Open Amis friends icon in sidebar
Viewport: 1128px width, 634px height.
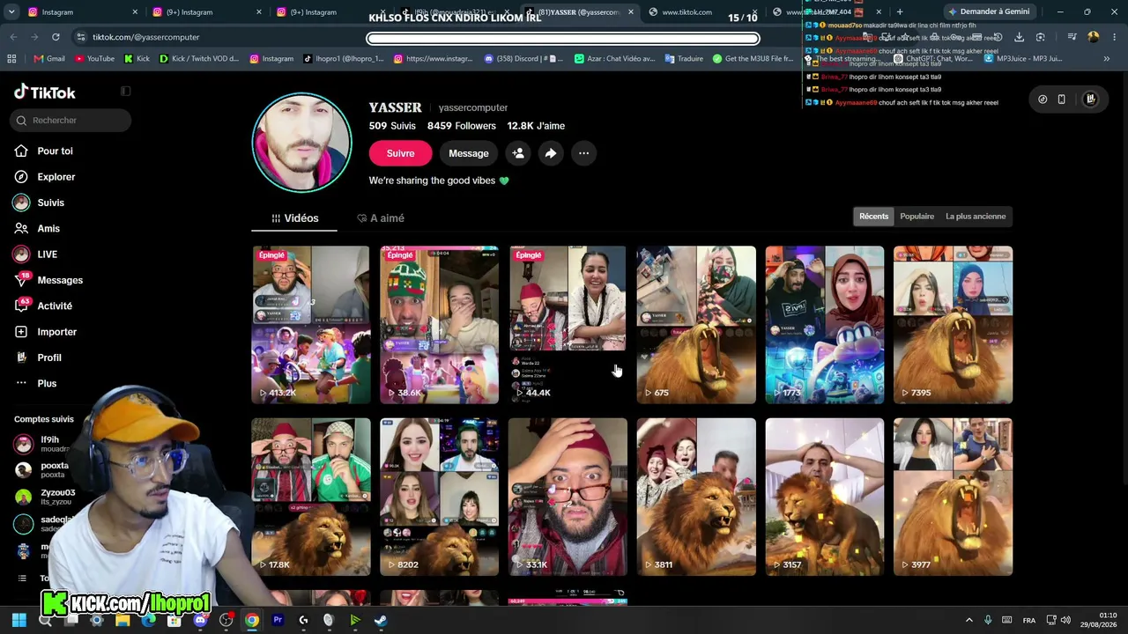pos(21,228)
